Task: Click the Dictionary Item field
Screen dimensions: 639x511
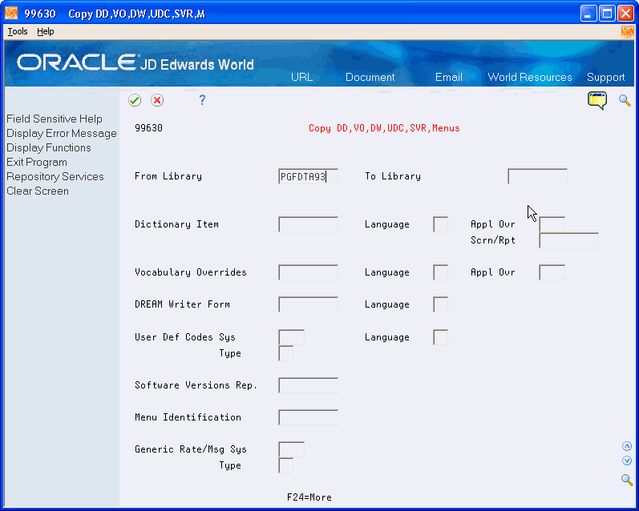Action: pos(308,224)
